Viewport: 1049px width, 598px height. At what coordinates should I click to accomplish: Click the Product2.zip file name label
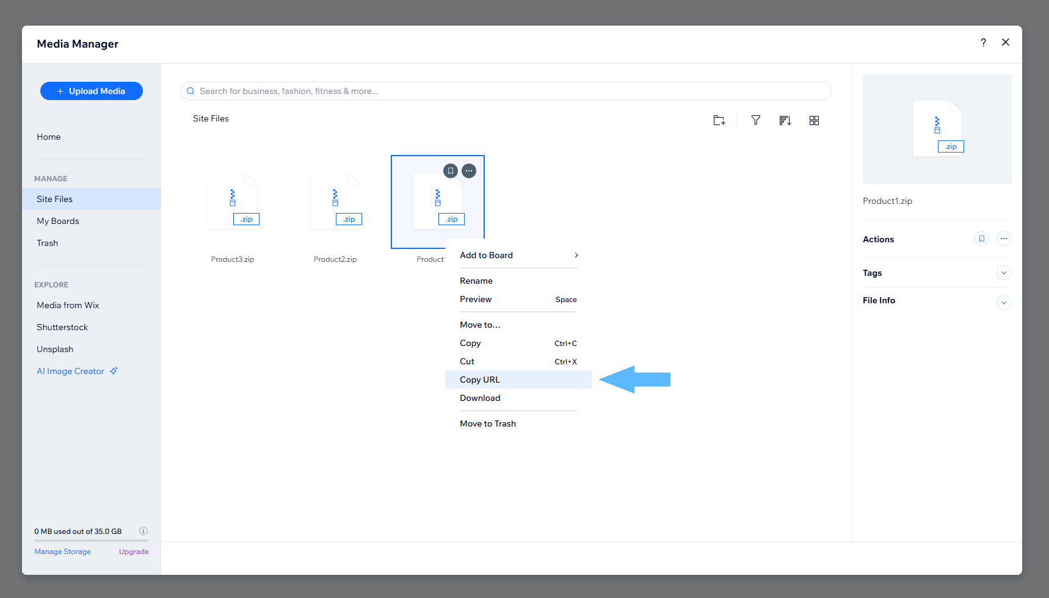click(x=335, y=259)
